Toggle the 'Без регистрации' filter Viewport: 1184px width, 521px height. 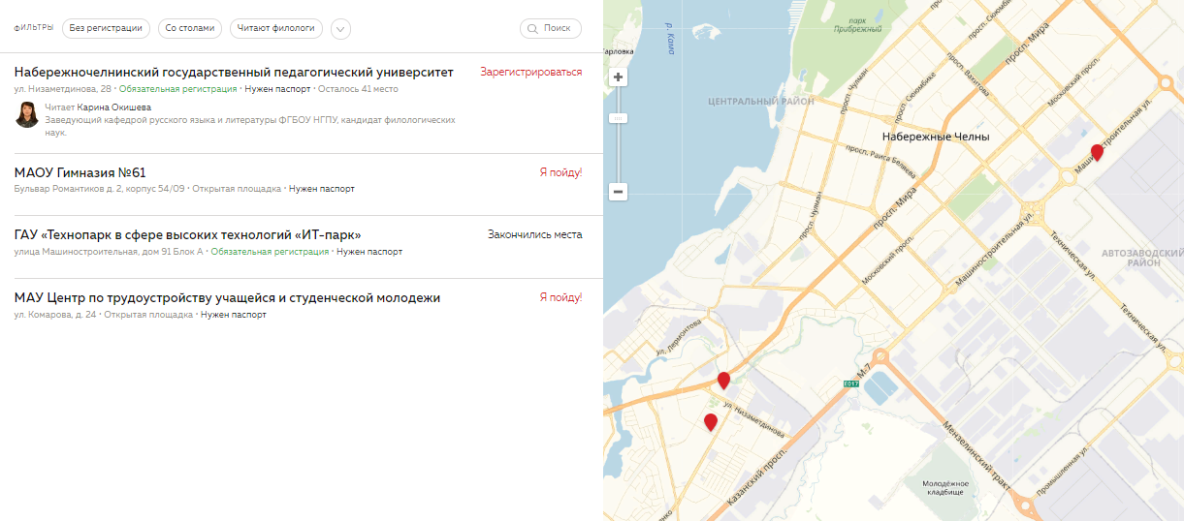106,29
